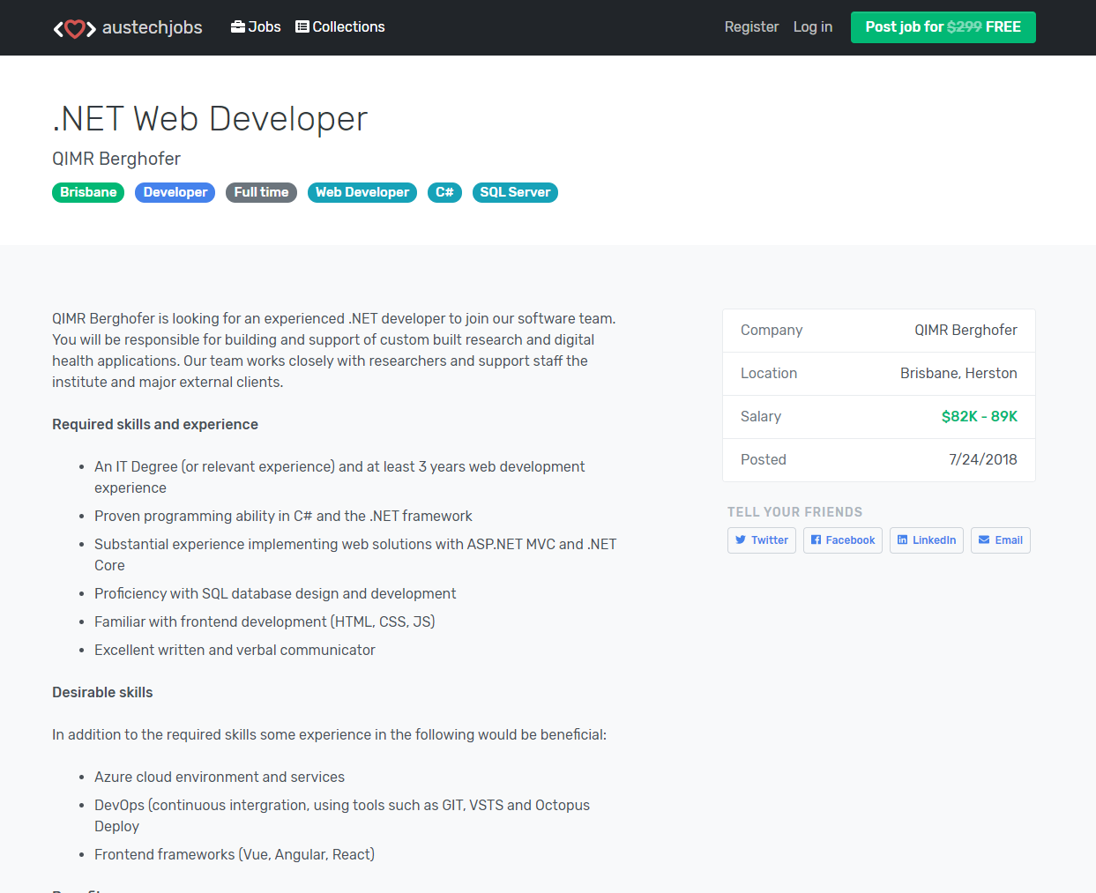The width and height of the screenshot is (1096, 893).
Task: Click the Register link
Action: coord(751,26)
